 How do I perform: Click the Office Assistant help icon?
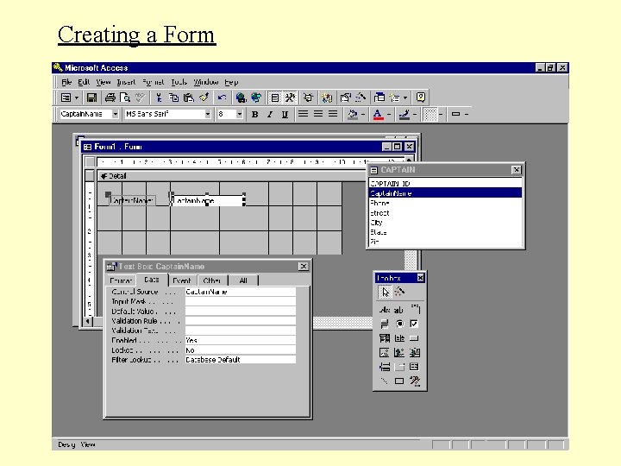[421, 98]
